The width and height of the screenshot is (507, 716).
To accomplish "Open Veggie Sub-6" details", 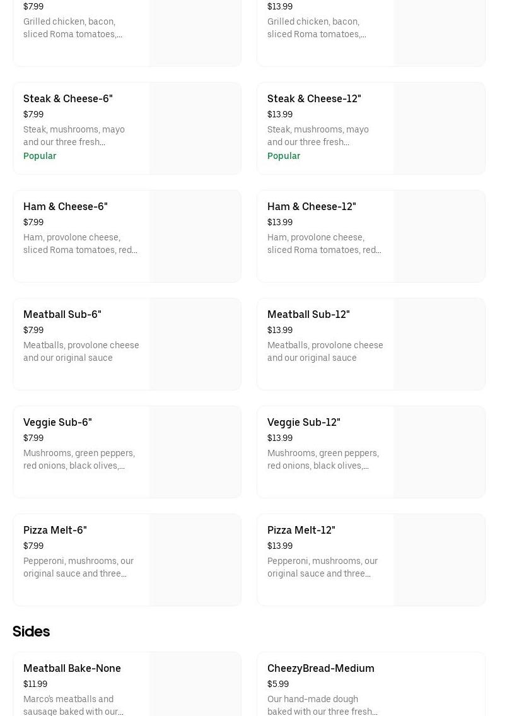I will coord(57,423).
